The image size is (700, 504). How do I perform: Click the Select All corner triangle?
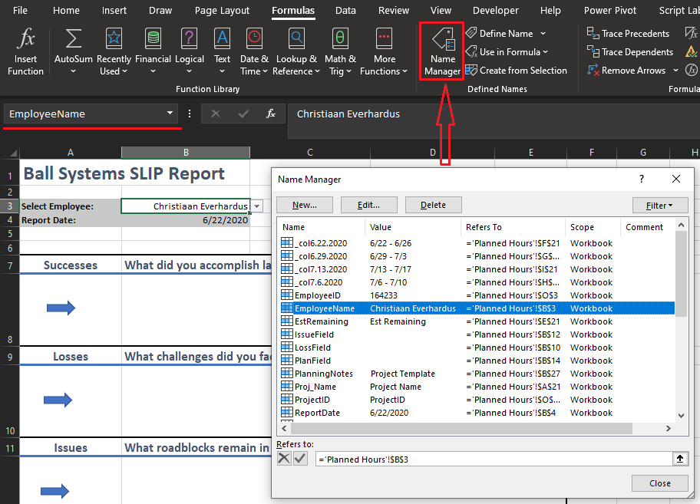click(12, 153)
